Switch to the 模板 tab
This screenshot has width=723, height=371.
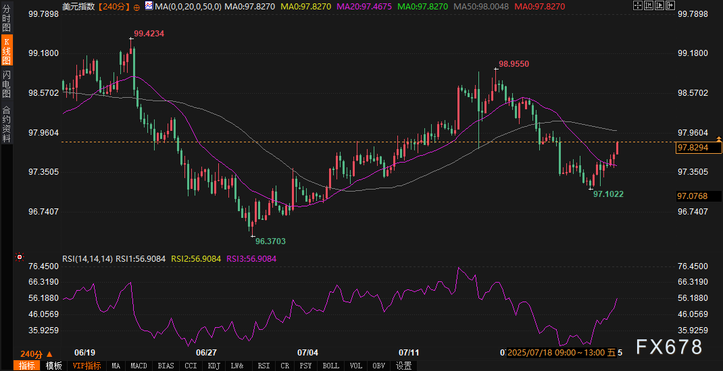tap(53, 366)
